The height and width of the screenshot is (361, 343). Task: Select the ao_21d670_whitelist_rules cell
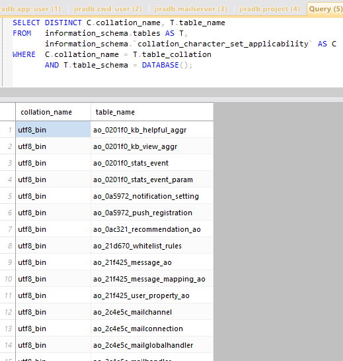tap(152, 246)
